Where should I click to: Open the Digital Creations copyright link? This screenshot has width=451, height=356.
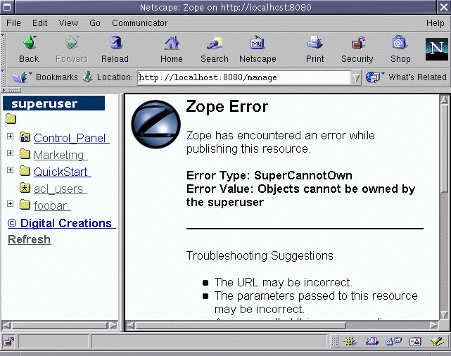(61, 223)
